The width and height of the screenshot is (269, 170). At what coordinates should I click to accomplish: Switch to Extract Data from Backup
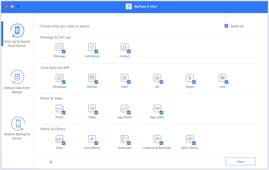pyautogui.click(x=17, y=82)
